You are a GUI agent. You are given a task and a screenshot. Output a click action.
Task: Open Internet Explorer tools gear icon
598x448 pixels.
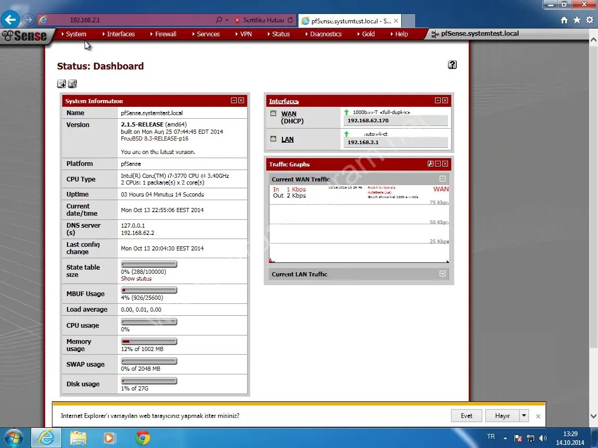click(590, 20)
